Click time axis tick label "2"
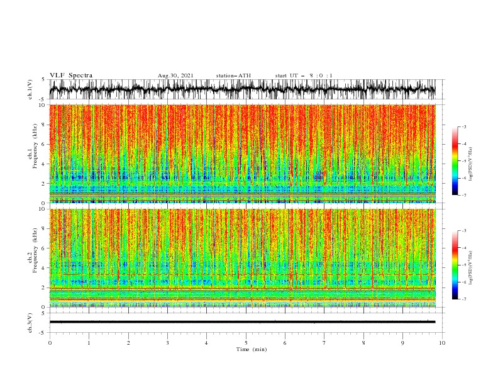The image size is (498, 385). point(128,343)
